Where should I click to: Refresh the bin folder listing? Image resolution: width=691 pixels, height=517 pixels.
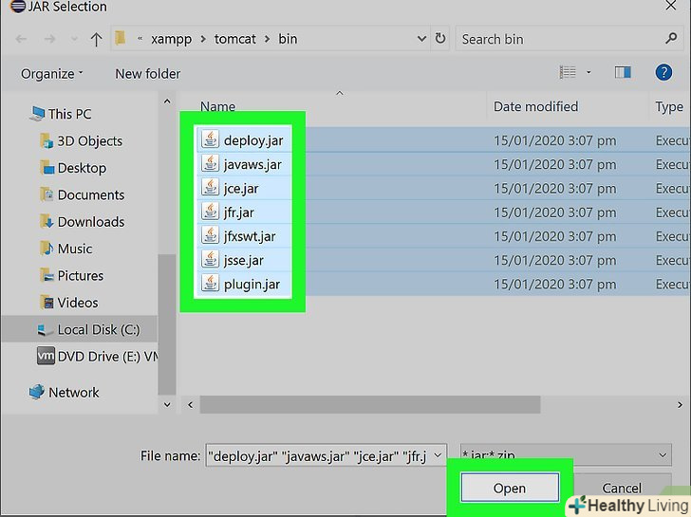[x=440, y=38]
